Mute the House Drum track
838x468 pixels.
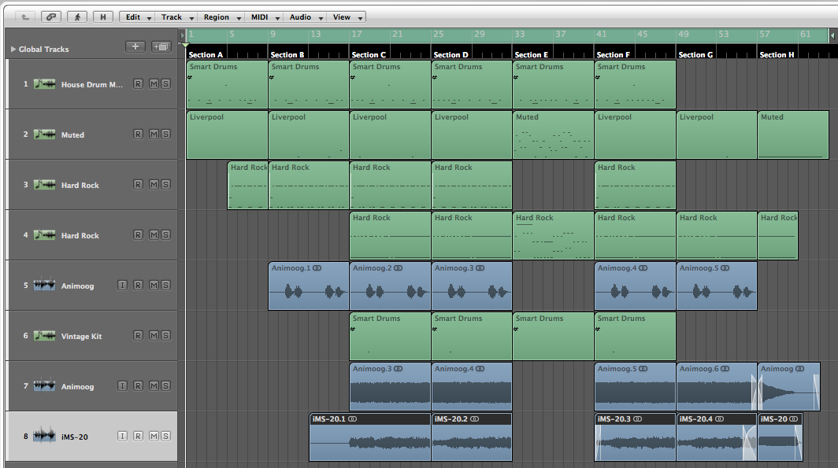(x=154, y=84)
